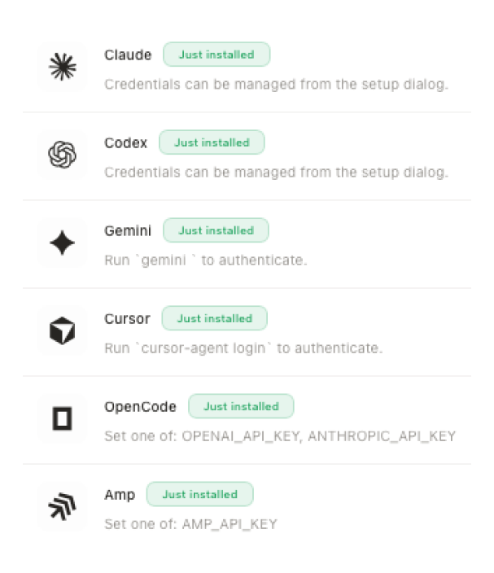494x573 pixels.
Task: Click the Cursor cube icon
Action: coord(62,330)
